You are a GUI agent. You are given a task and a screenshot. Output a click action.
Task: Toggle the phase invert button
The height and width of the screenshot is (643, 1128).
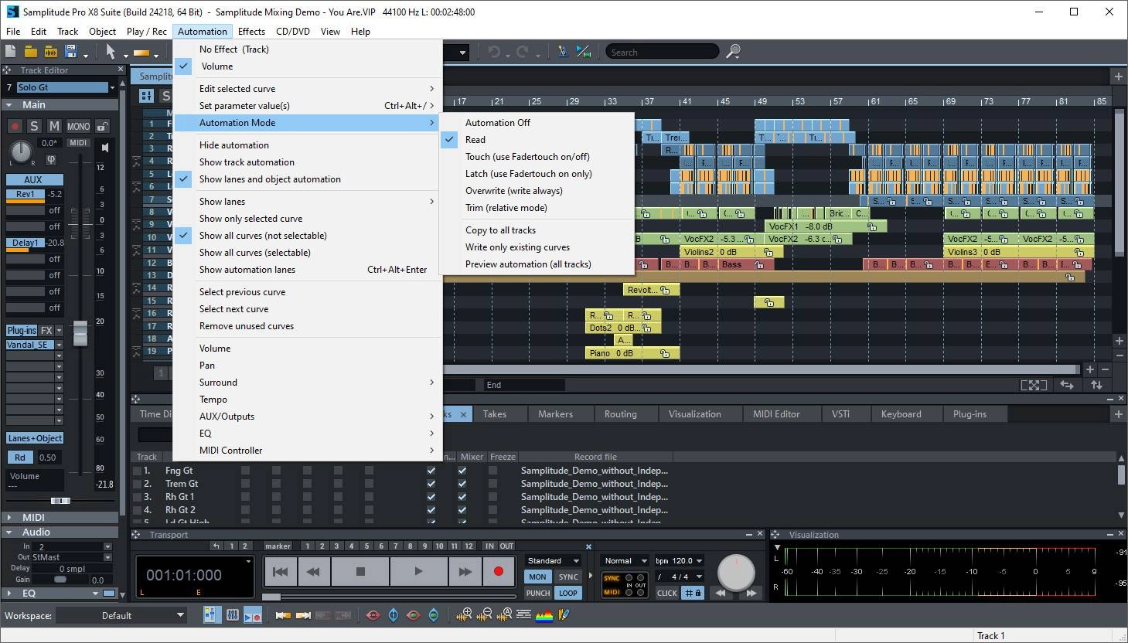(51, 160)
